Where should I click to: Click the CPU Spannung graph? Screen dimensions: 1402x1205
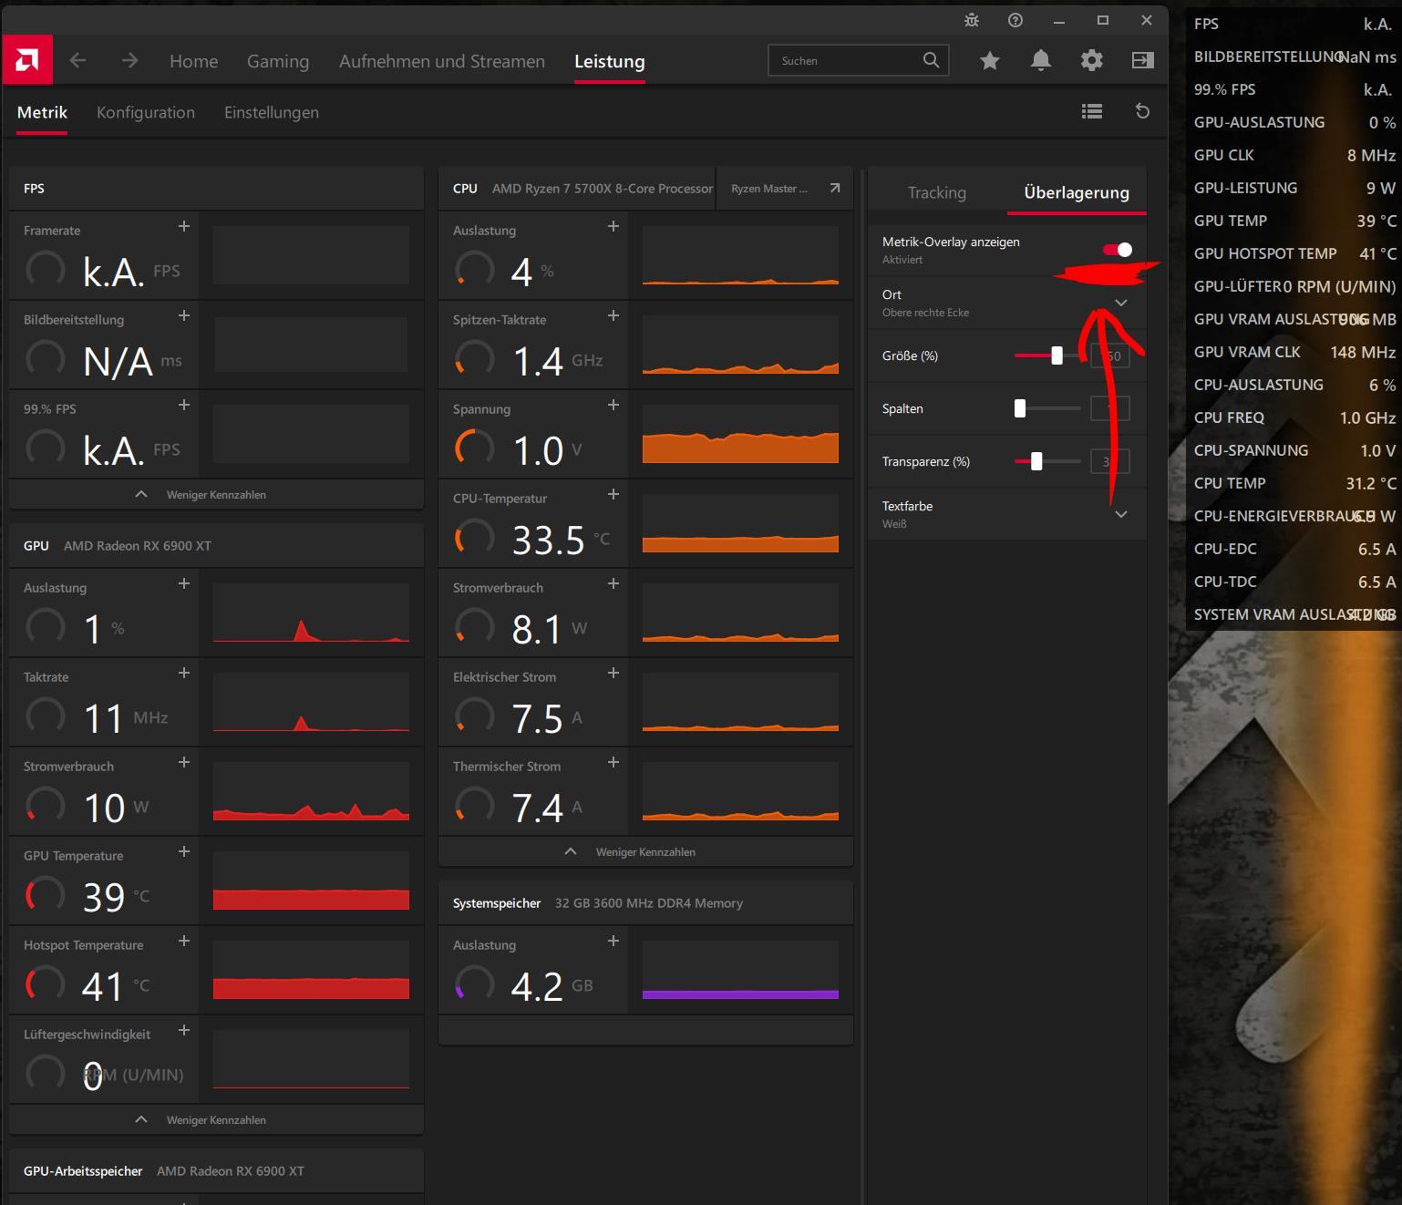coord(740,434)
